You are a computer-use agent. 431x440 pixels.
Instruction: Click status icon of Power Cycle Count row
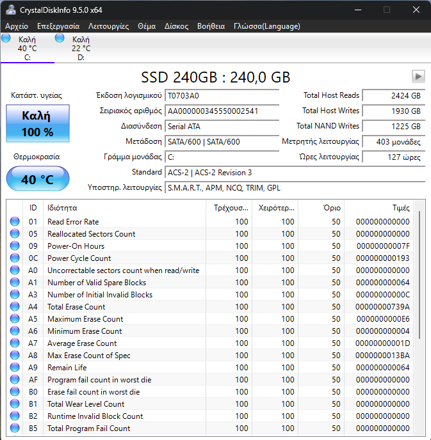tap(15, 258)
